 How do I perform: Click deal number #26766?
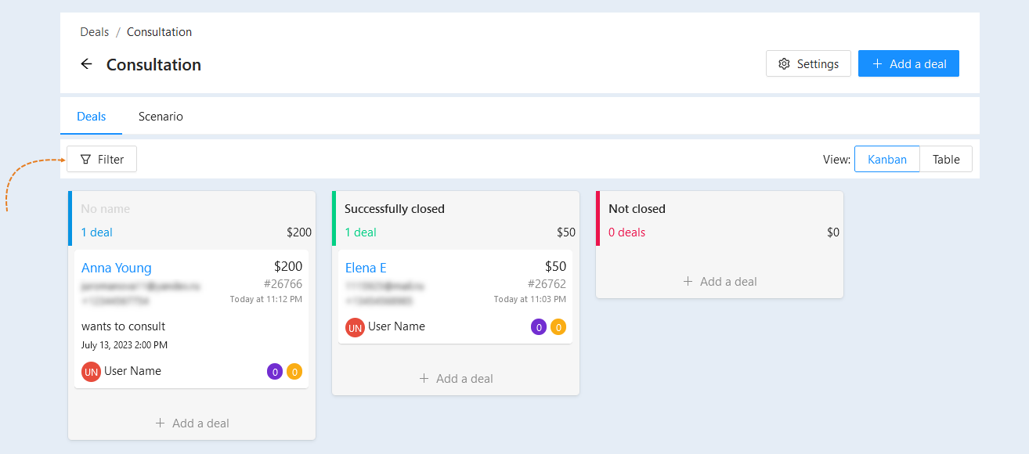[x=283, y=284]
